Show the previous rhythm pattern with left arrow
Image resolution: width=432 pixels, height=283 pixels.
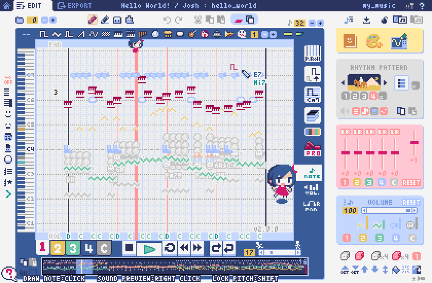pos(343,83)
